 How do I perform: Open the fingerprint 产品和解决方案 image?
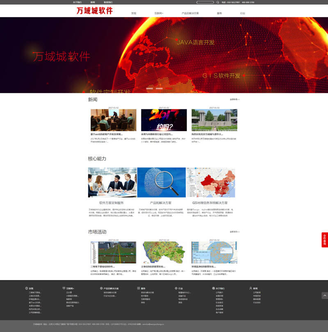pyautogui.click(x=161, y=182)
